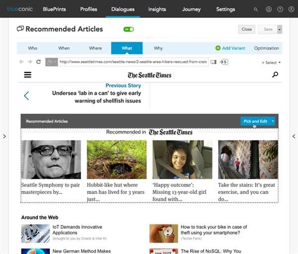Open the notifications icon in top bar
The height and width of the screenshot is (254, 298).
[269, 9]
